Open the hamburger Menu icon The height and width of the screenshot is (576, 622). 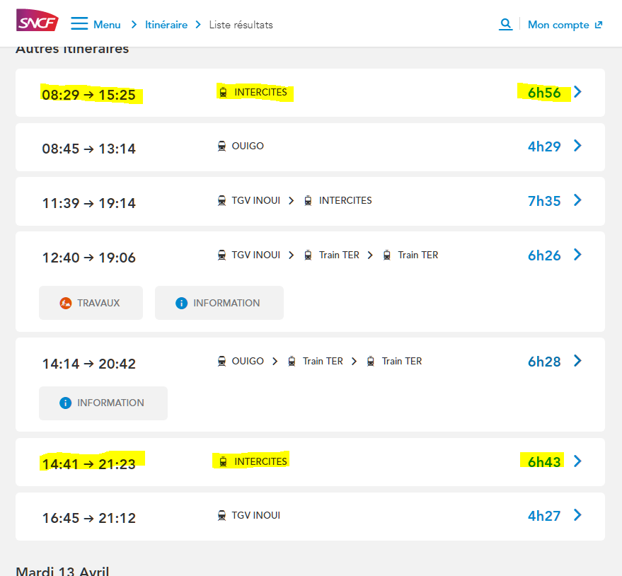pos(79,23)
